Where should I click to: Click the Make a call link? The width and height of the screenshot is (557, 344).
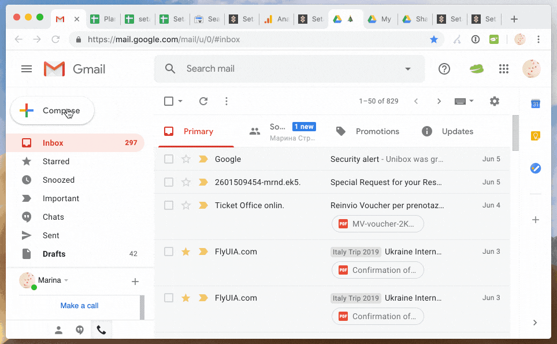point(79,306)
